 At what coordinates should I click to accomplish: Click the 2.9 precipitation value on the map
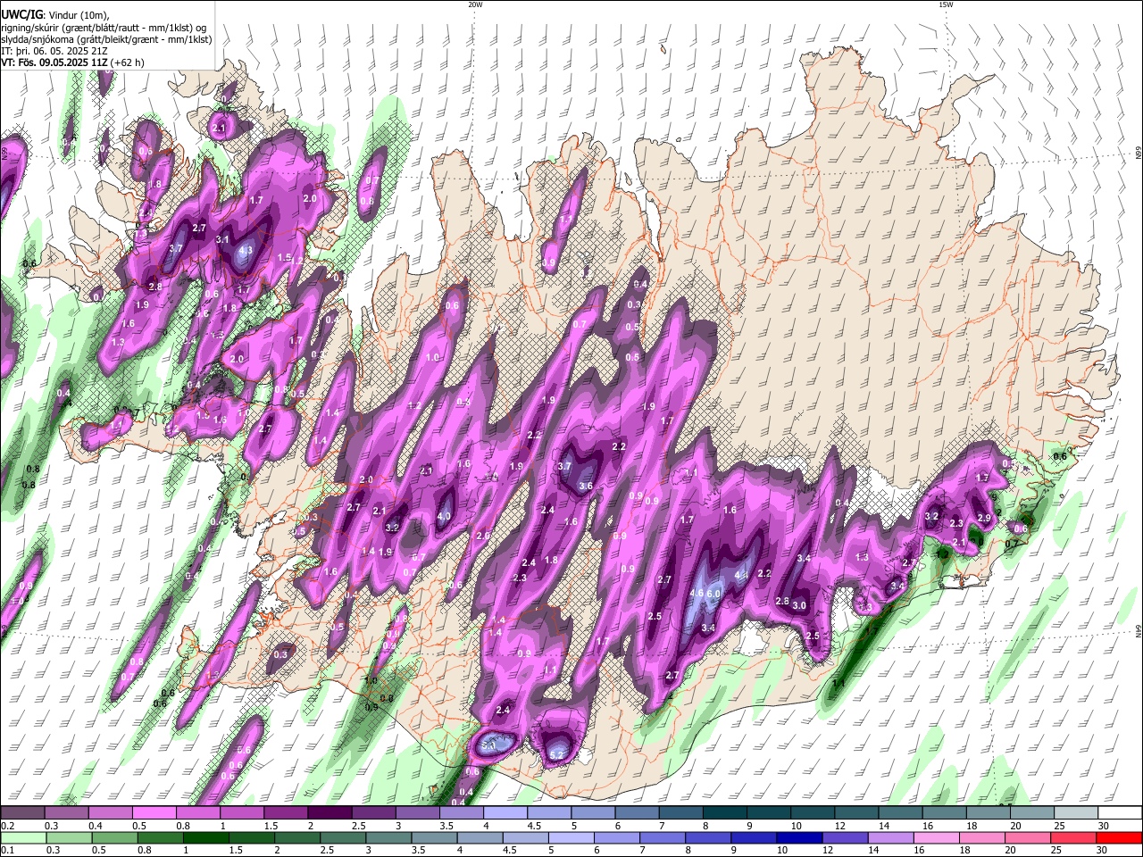point(984,518)
